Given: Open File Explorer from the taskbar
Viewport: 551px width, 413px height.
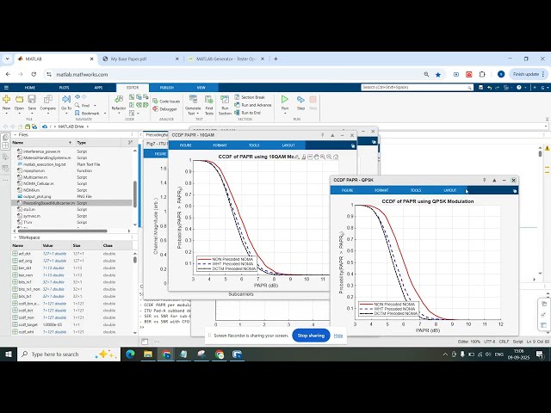Looking at the screenshot, I should pos(148,354).
